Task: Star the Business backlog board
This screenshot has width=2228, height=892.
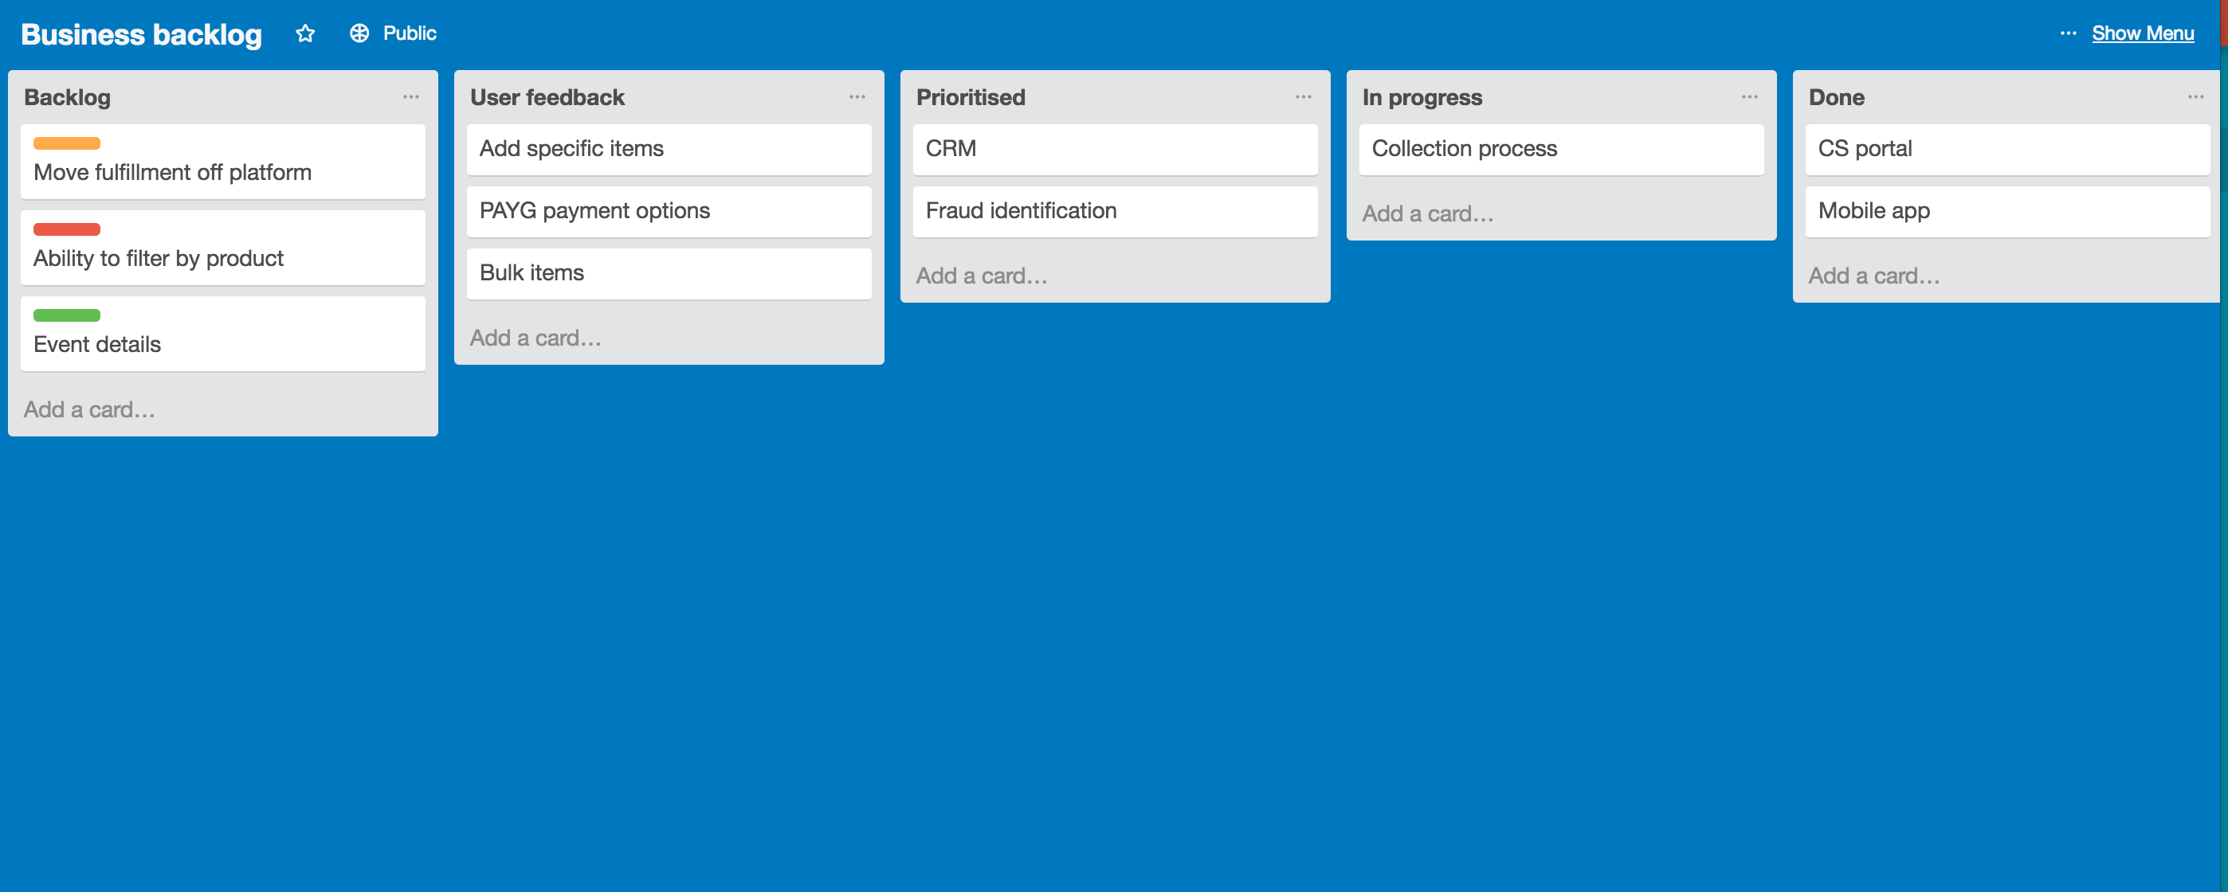Action: pos(305,33)
